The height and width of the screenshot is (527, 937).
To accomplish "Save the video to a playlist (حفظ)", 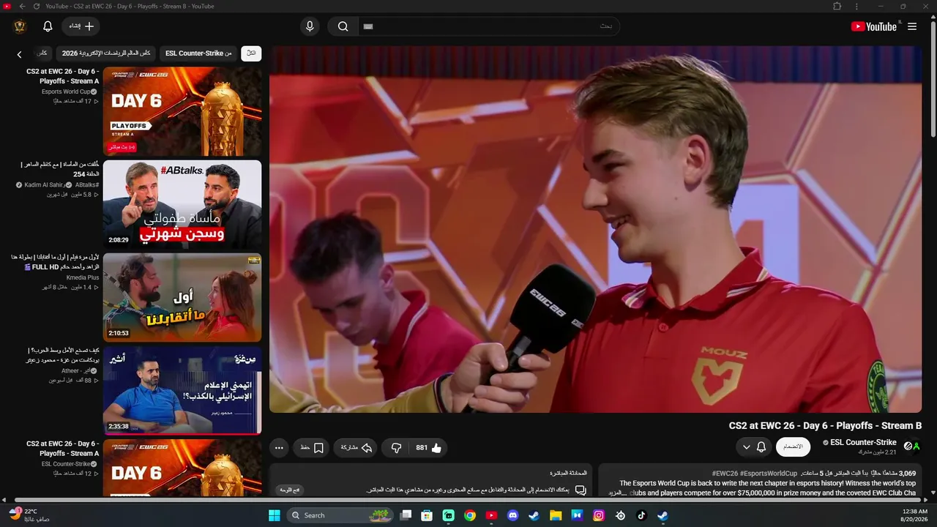I will 312,447.
